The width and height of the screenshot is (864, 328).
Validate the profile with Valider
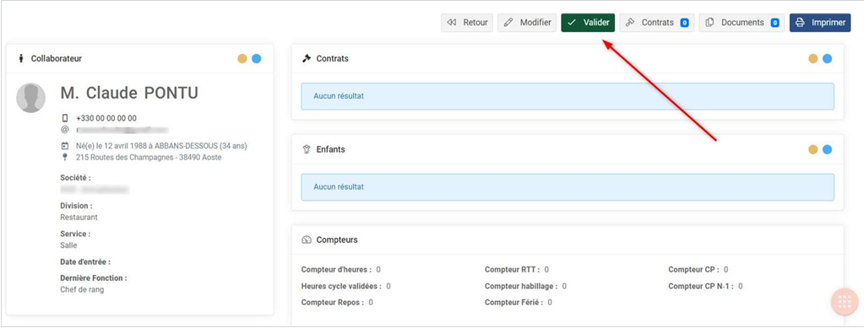point(588,23)
